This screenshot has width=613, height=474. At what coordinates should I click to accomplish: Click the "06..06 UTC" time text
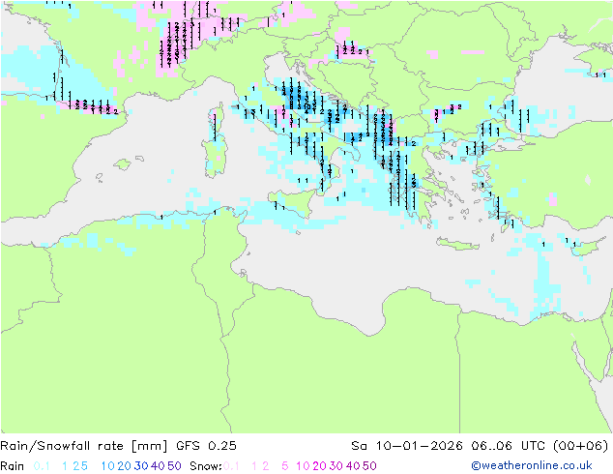pyautogui.click(x=510, y=446)
